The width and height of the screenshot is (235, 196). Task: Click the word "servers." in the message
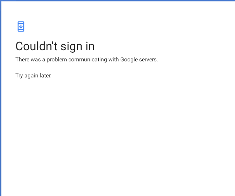pos(149,60)
